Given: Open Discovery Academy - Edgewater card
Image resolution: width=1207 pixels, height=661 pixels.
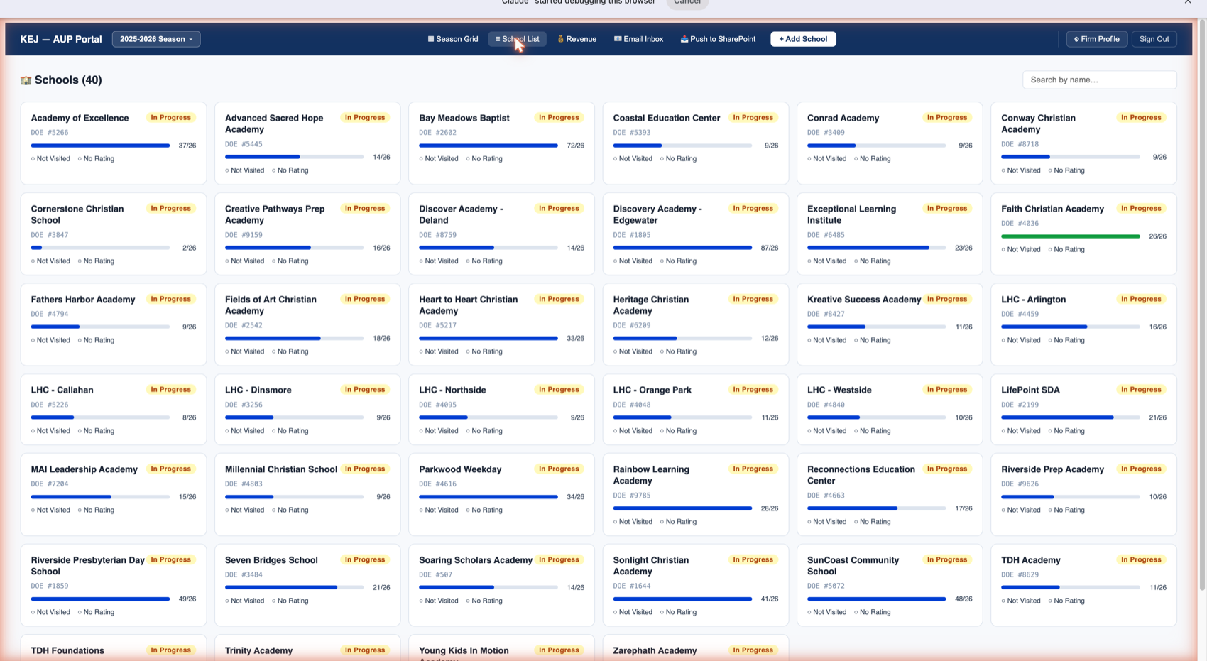Looking at the screenshot, I should pyautogui.click(x=696, y=234).
